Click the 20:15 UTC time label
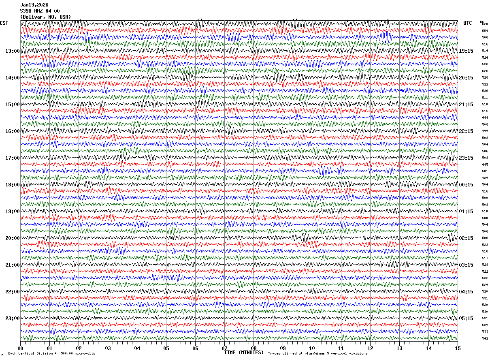Image resolution: width=490 pixels, height=359 pixels. pyautogui.click(x=466, y=78)
